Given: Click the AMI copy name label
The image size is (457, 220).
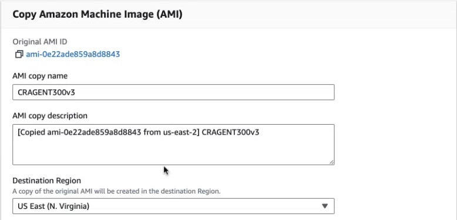Looking at the screenshot, I should 40,76.
